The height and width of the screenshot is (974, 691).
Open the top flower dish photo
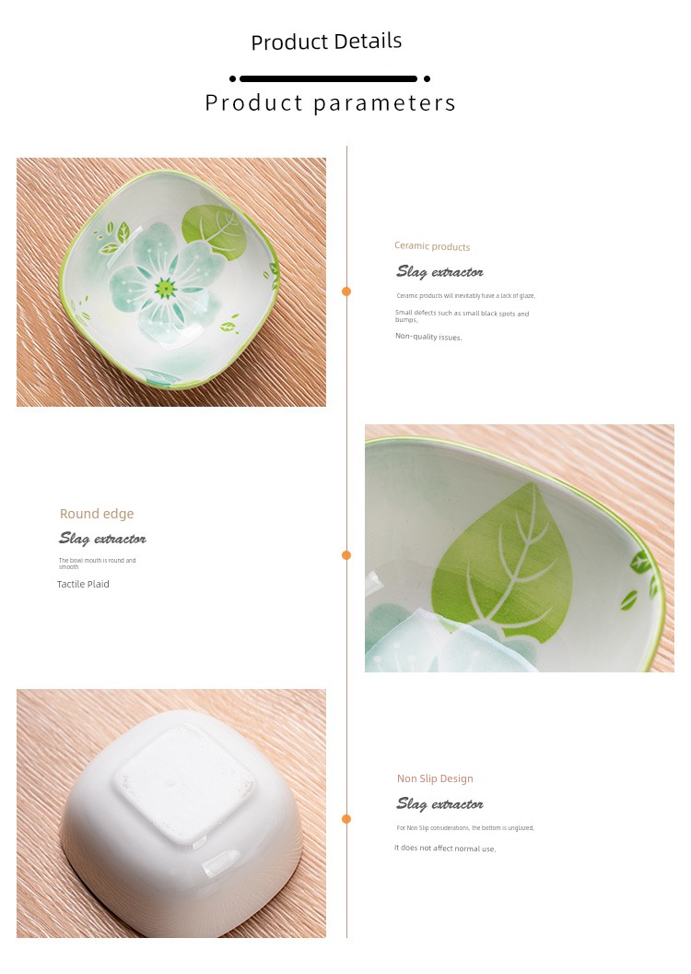click(171, 282)
